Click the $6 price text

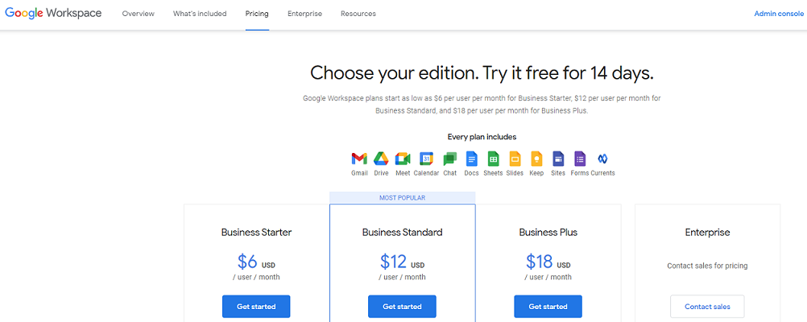click(x=247, y=262)
